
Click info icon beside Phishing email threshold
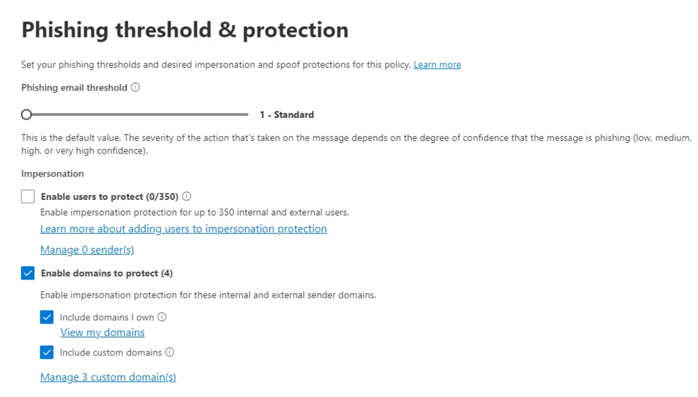136,87
